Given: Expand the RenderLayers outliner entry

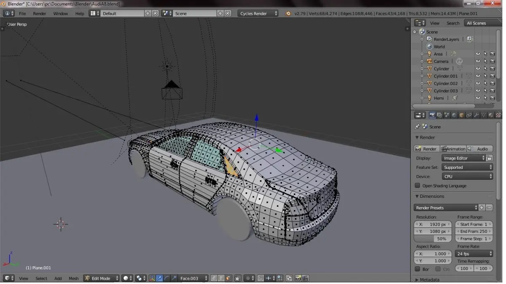Looking at the screenshot, I should pyautogui.click(x=422, y=39).
